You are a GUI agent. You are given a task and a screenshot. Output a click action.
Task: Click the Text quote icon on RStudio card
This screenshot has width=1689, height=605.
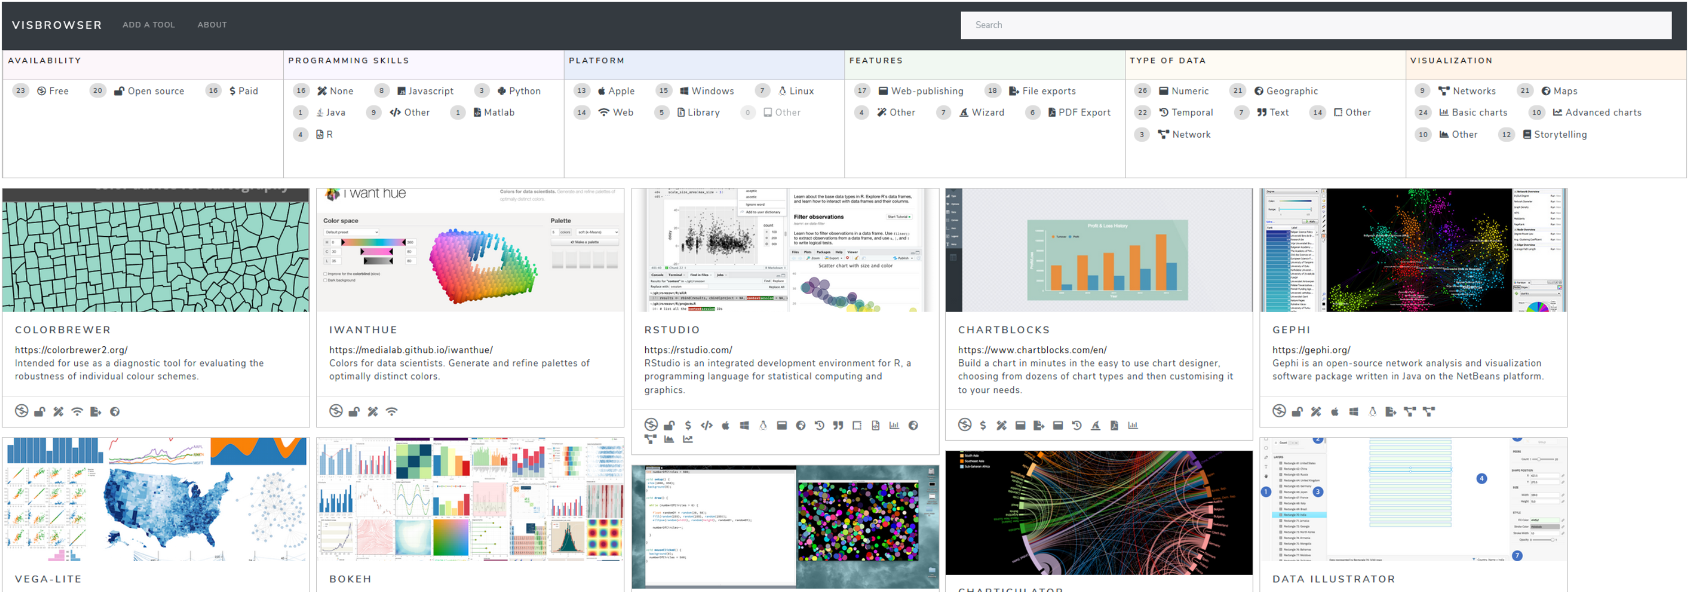pos(838,426)
